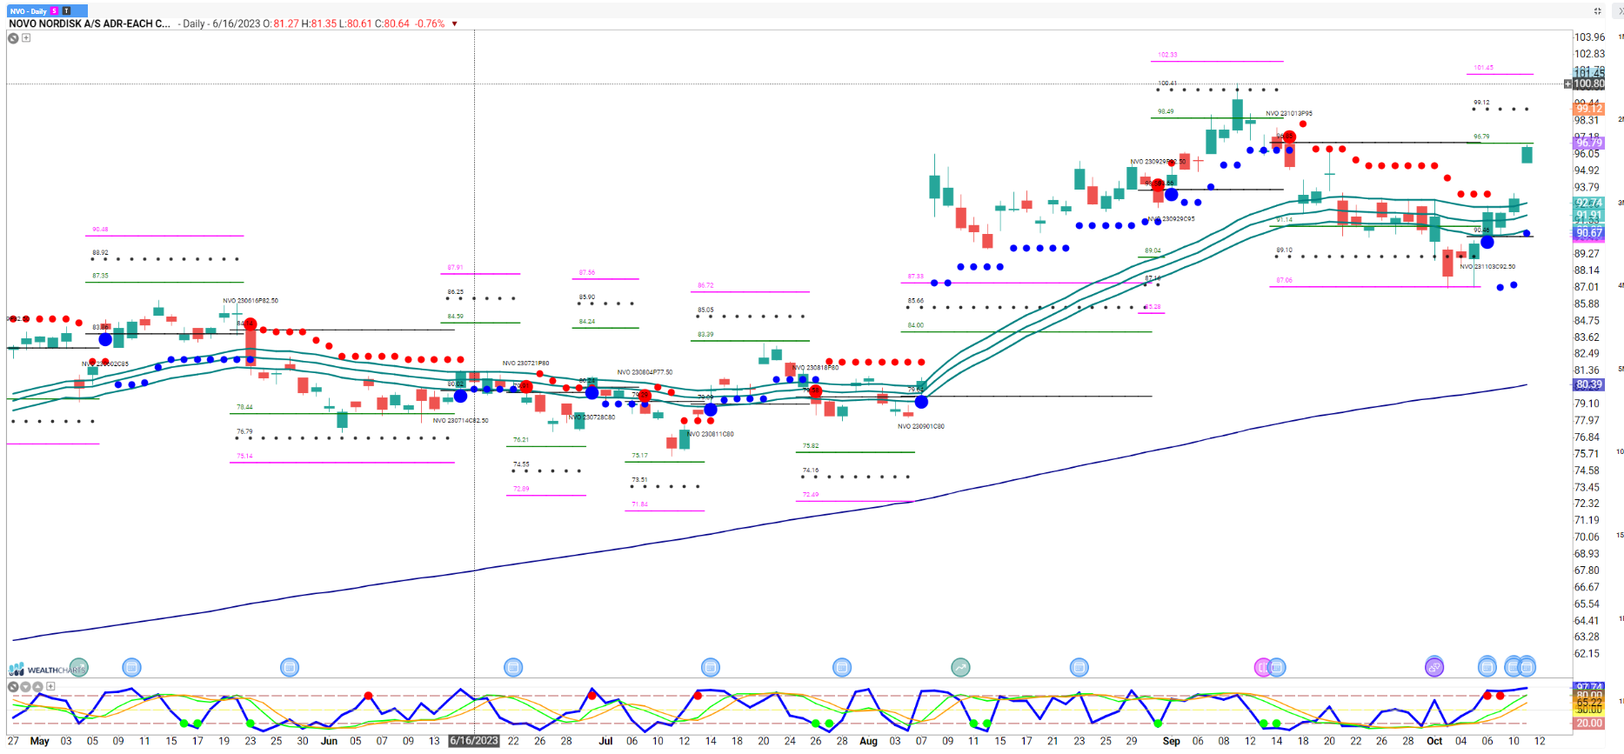Viewport: 1624px width, 754px height.
Task: Click the NVO 230721P80 option label
Action: [x=525, y=364]
